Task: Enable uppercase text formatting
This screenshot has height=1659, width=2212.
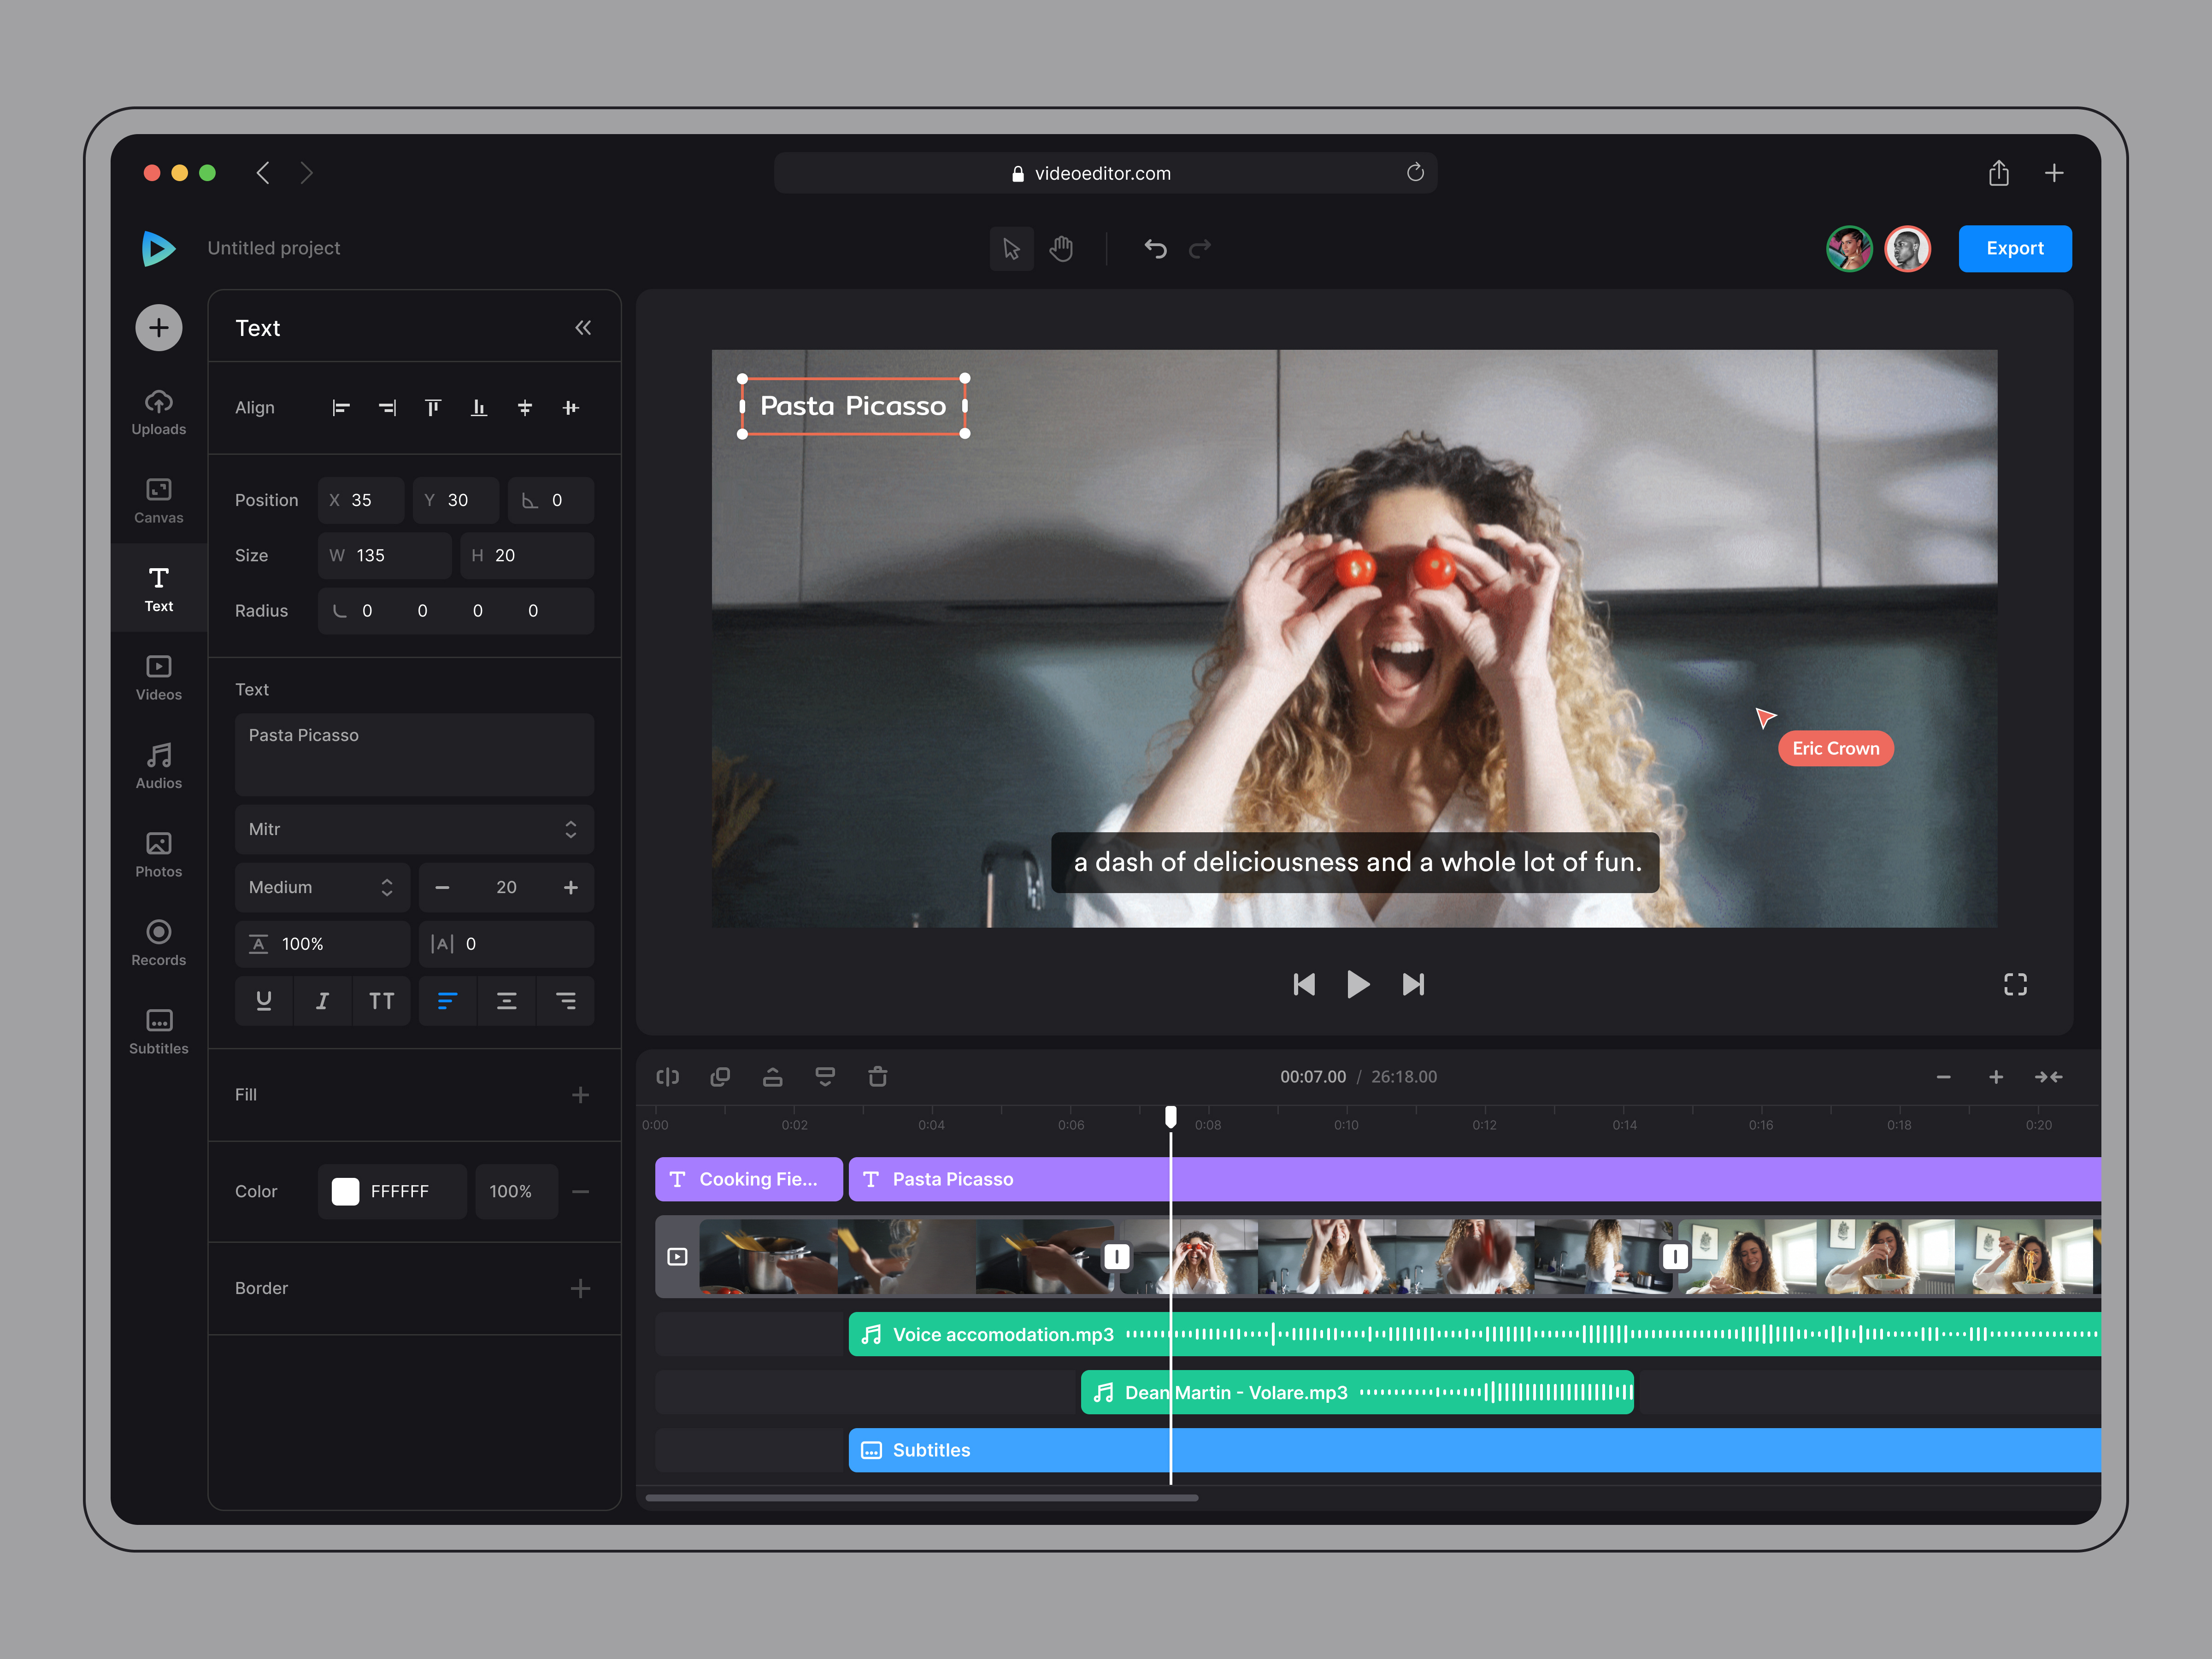Action: coord(381,1000)
